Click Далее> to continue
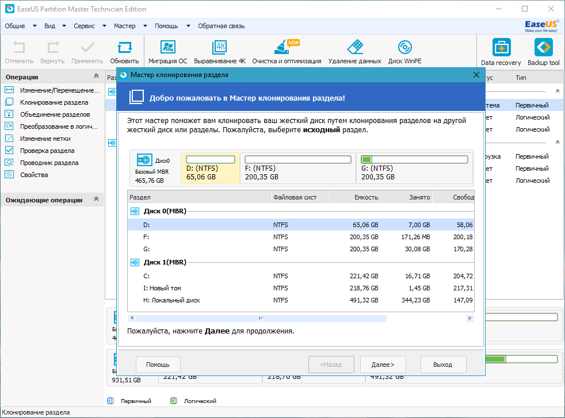Screen dimensions: 565x418 (383, 365)
